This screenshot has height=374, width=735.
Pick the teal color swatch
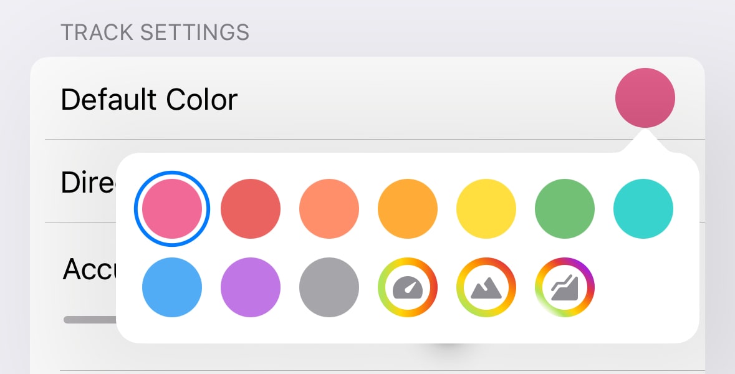[x=643, y=209]
